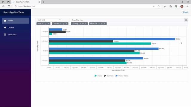191x107 pixels.
Task: Open the Favorites list icon
Action: (x=165, y=6)
